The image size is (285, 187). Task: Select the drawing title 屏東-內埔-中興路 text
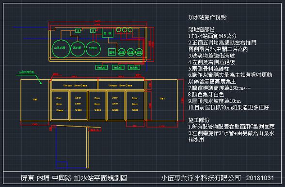click(74, 178)
